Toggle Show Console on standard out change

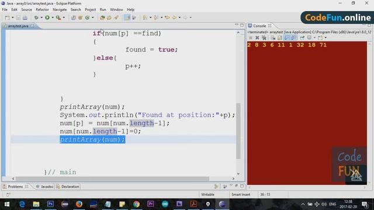click(x=287, y=37)
